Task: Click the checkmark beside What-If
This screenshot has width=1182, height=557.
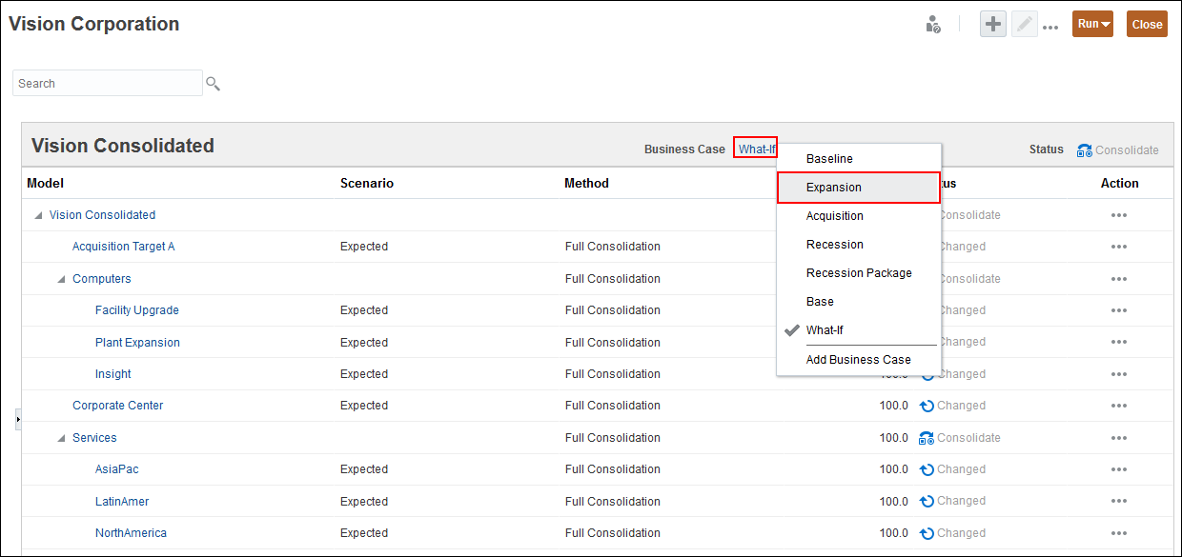Action: [791, 330]
